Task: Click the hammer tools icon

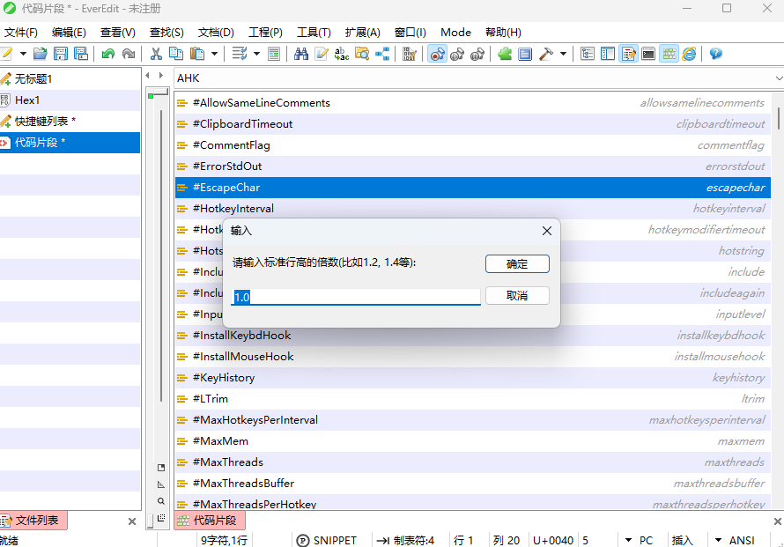Action: click(546, 54)
